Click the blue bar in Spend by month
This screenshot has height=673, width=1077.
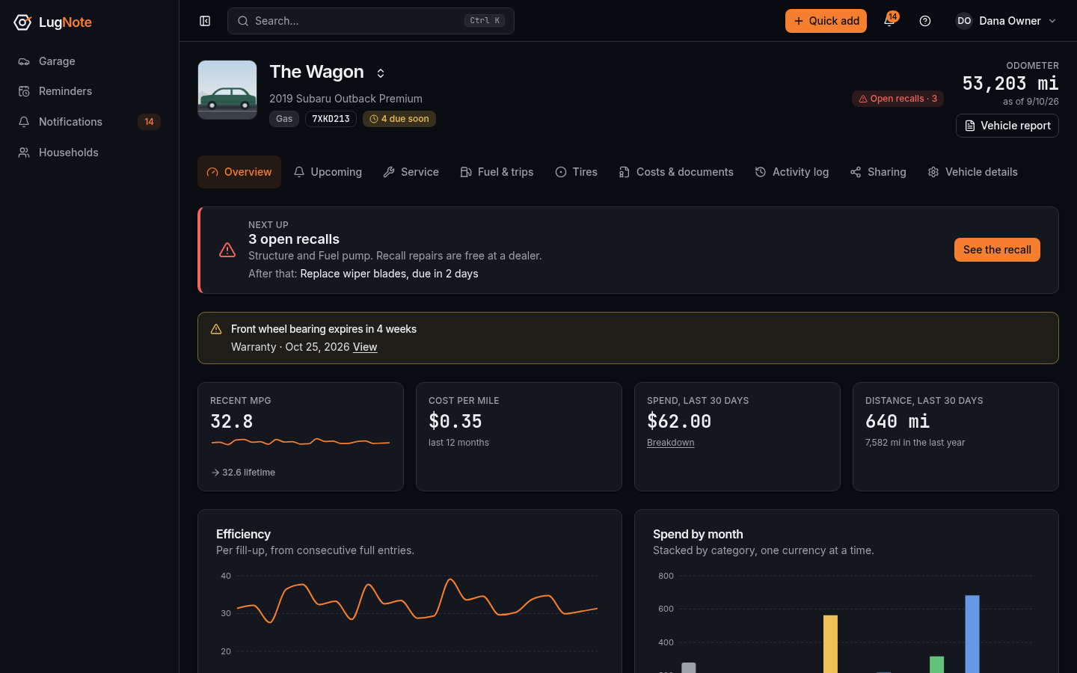coord(972,634)
